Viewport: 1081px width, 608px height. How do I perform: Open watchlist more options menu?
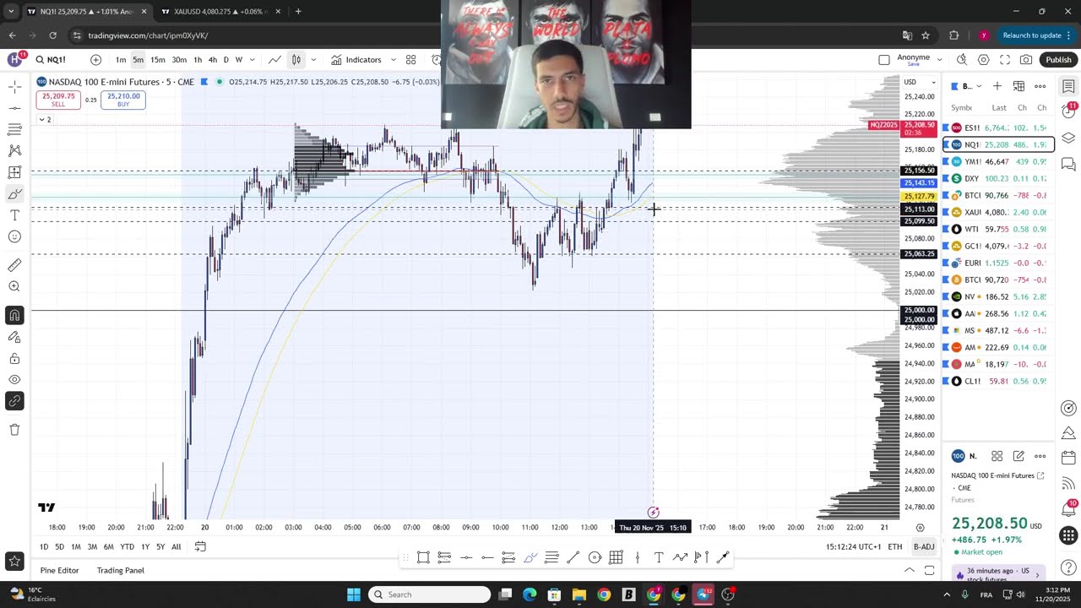(1040, 86)
